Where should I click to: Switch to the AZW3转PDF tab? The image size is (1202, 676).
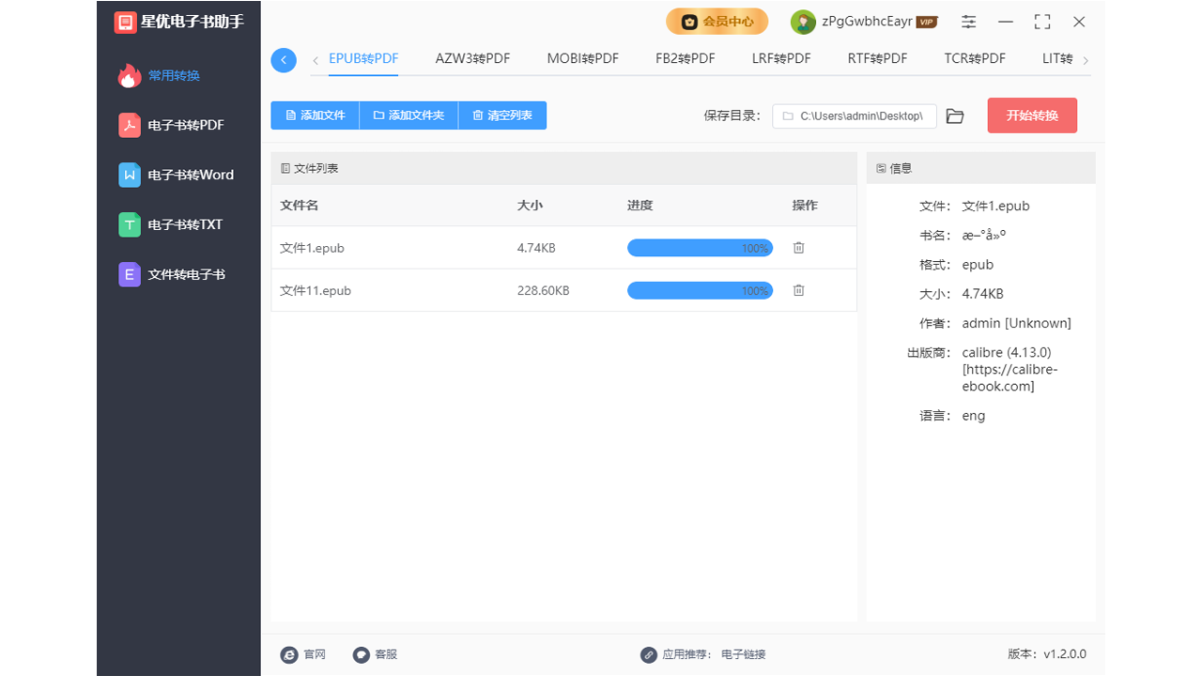click(x=472, y=58)
